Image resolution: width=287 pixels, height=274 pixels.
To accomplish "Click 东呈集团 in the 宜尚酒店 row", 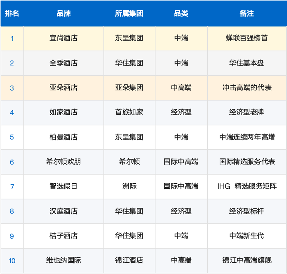I will [129, 38].
